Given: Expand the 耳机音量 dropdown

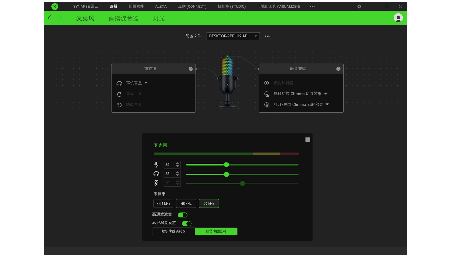Looking at the screenshot, I should [146, 83].
